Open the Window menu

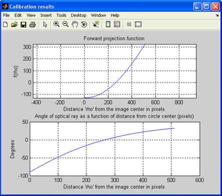click(x=98, y=15)
